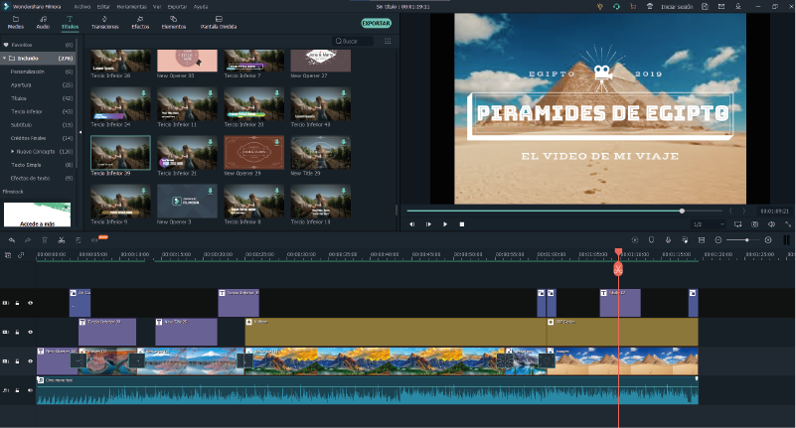This screenshot has width=796, height=428.
Task: Click the fullscreen preview icon
Action: (788, 224)
